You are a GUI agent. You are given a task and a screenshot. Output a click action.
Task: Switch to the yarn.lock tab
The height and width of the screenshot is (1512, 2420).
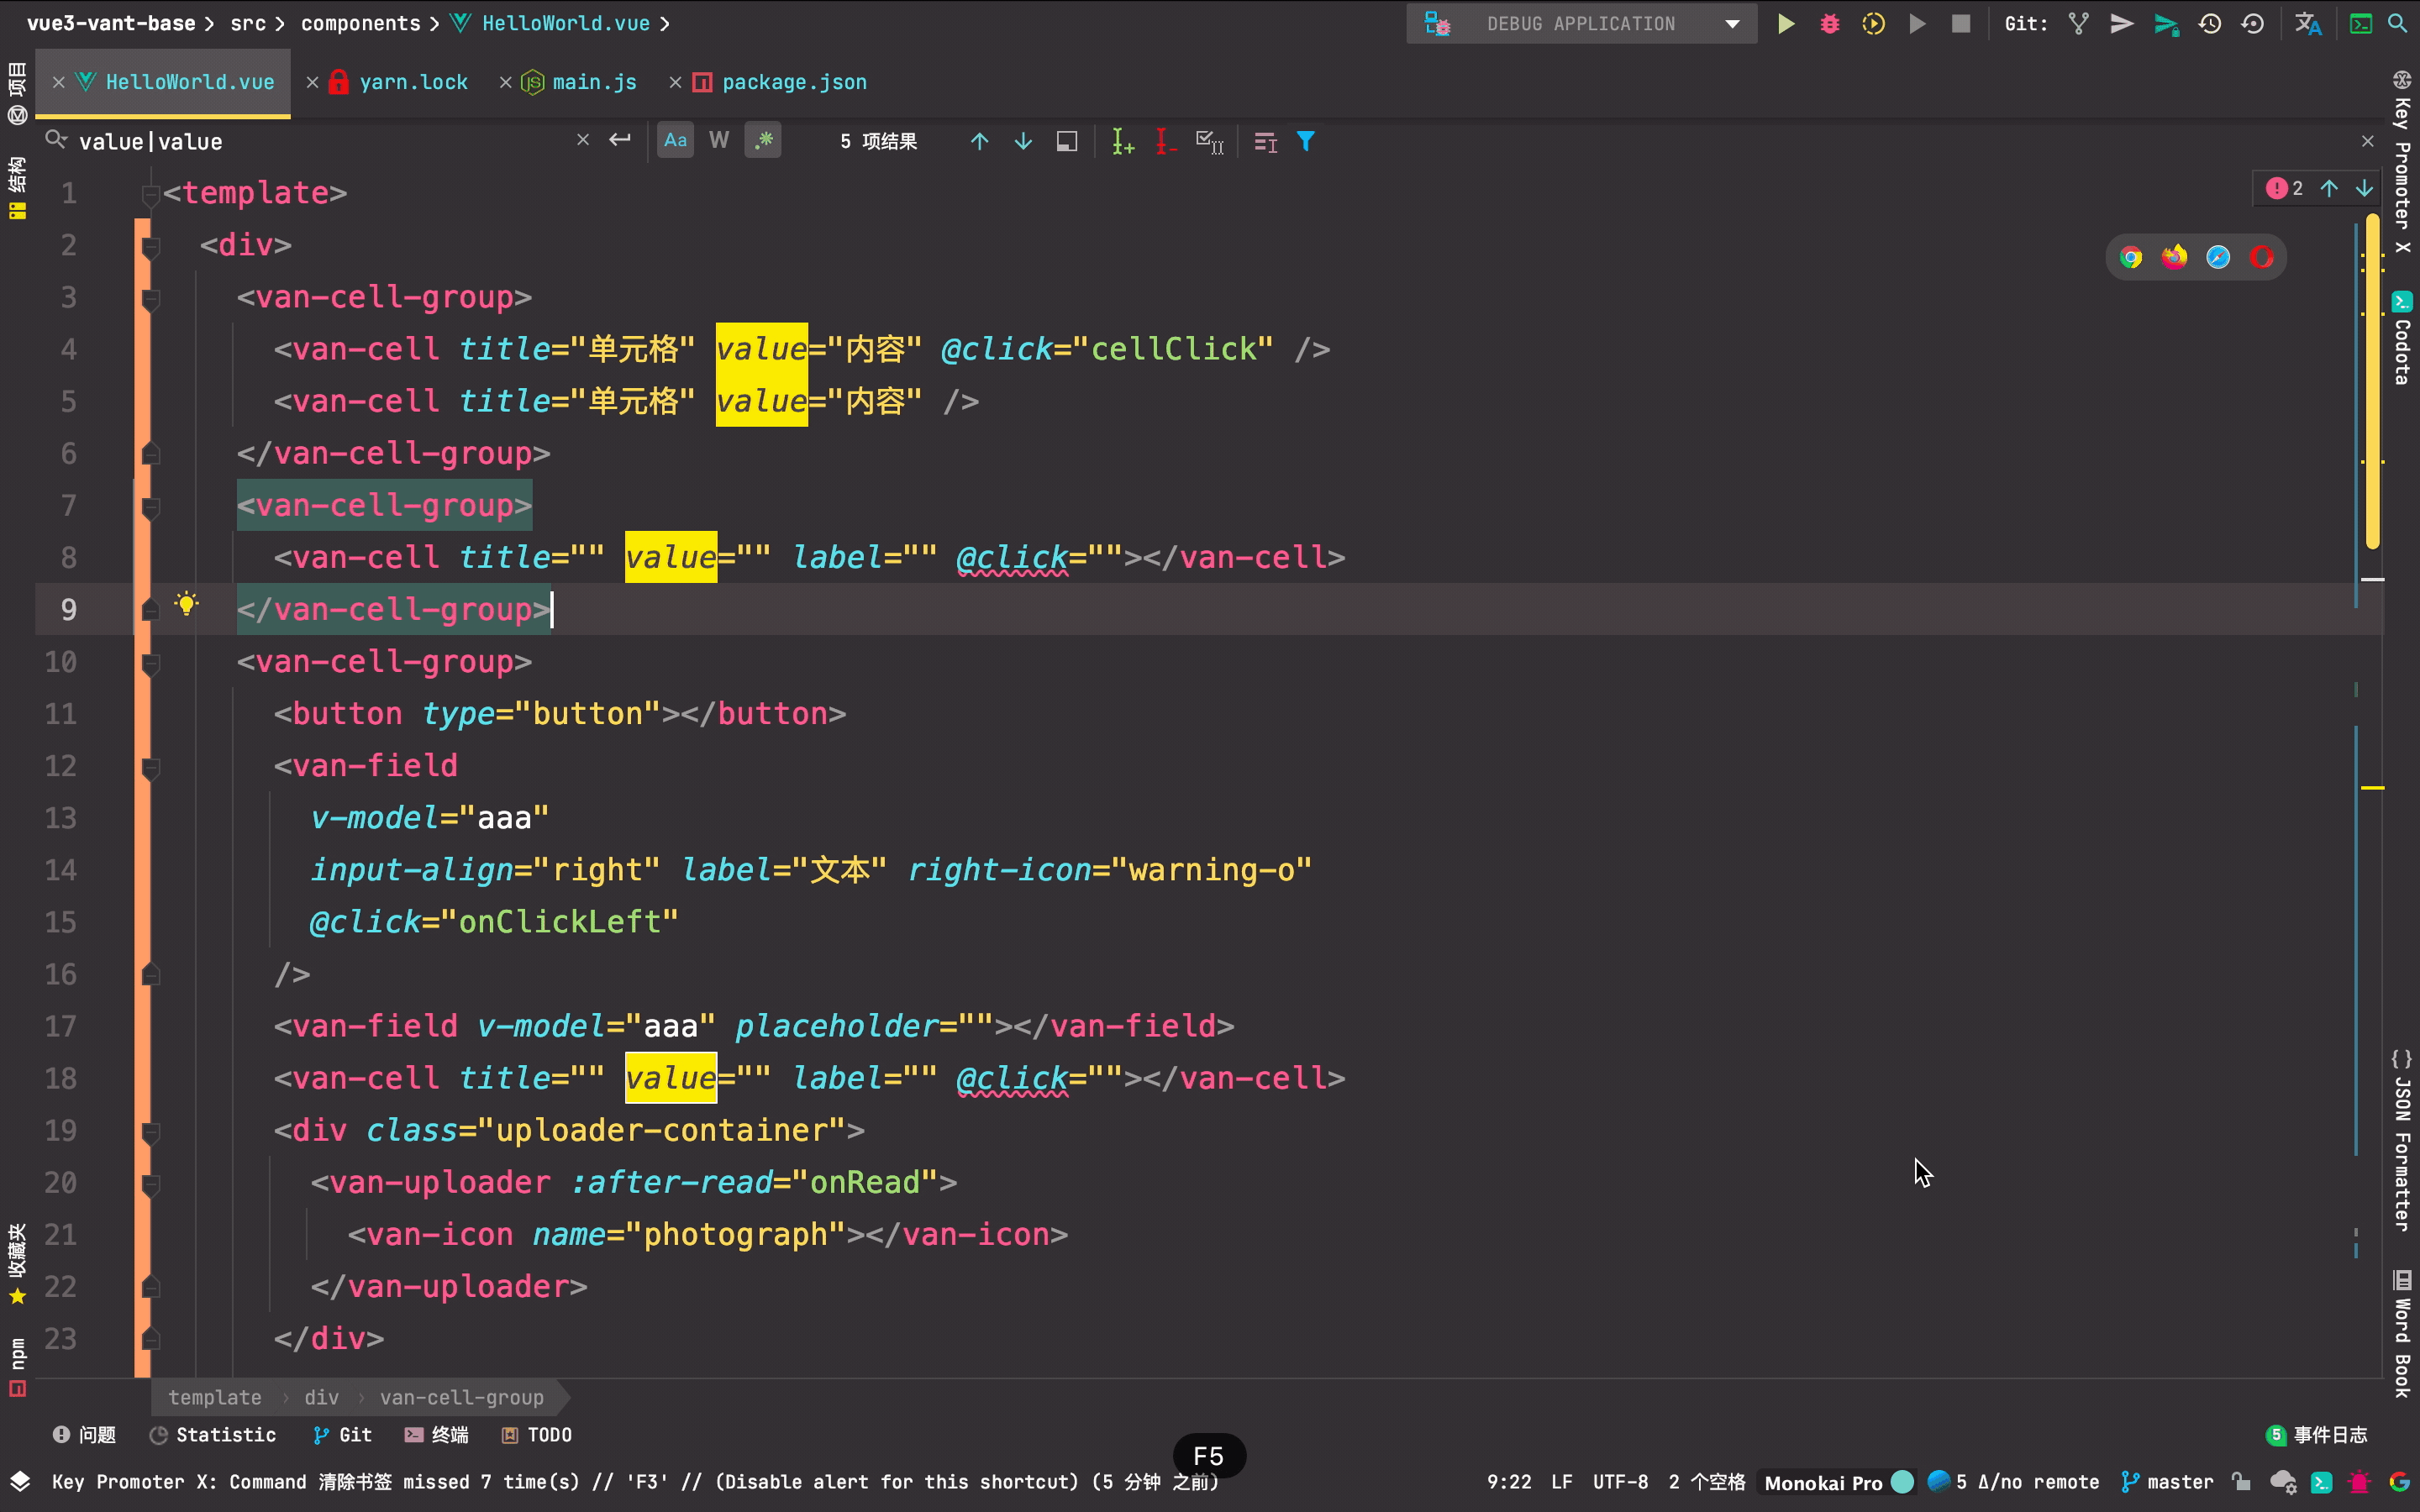coord(413,82)
